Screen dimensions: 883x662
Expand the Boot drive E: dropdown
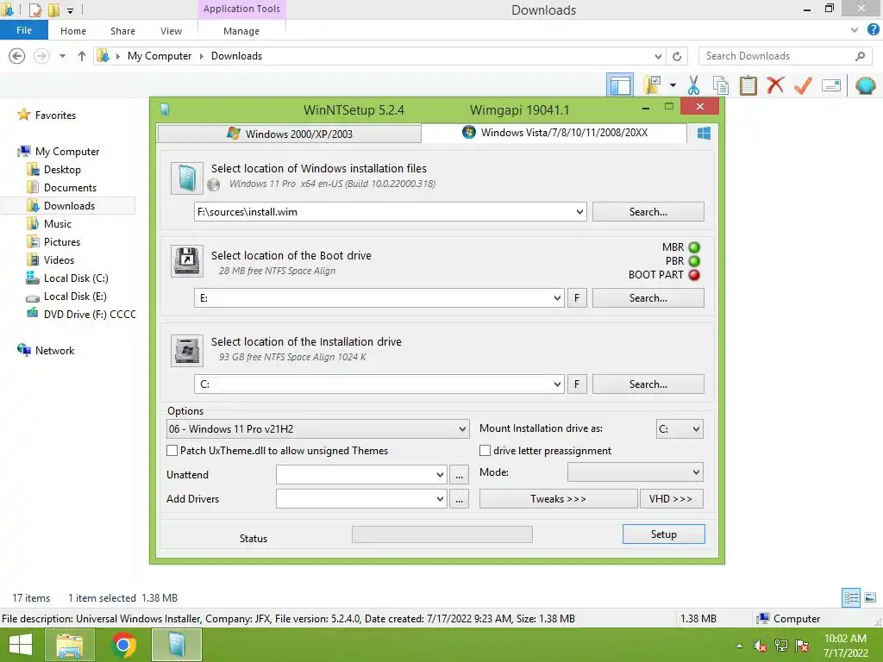coord(557,298)
